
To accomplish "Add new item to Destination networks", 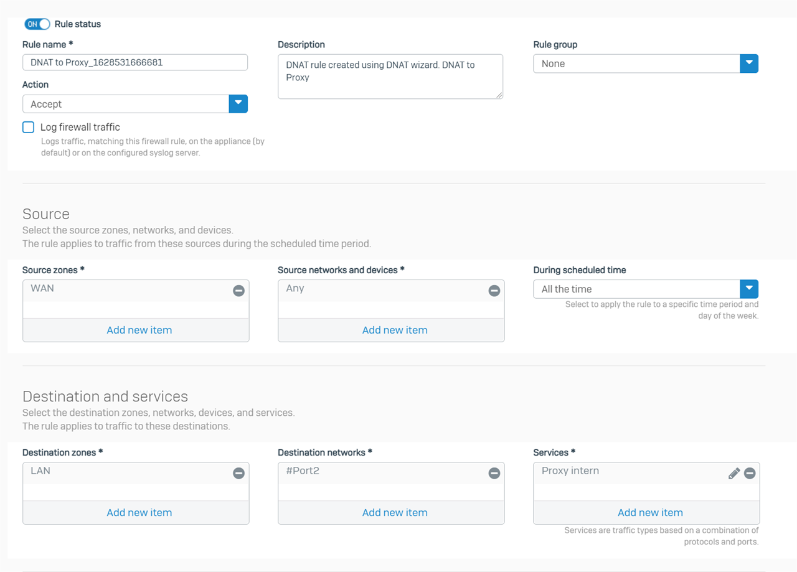I will click(x=395, y=512).
